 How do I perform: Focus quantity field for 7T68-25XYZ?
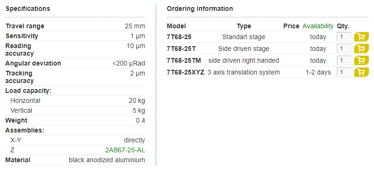click(344, 72)
